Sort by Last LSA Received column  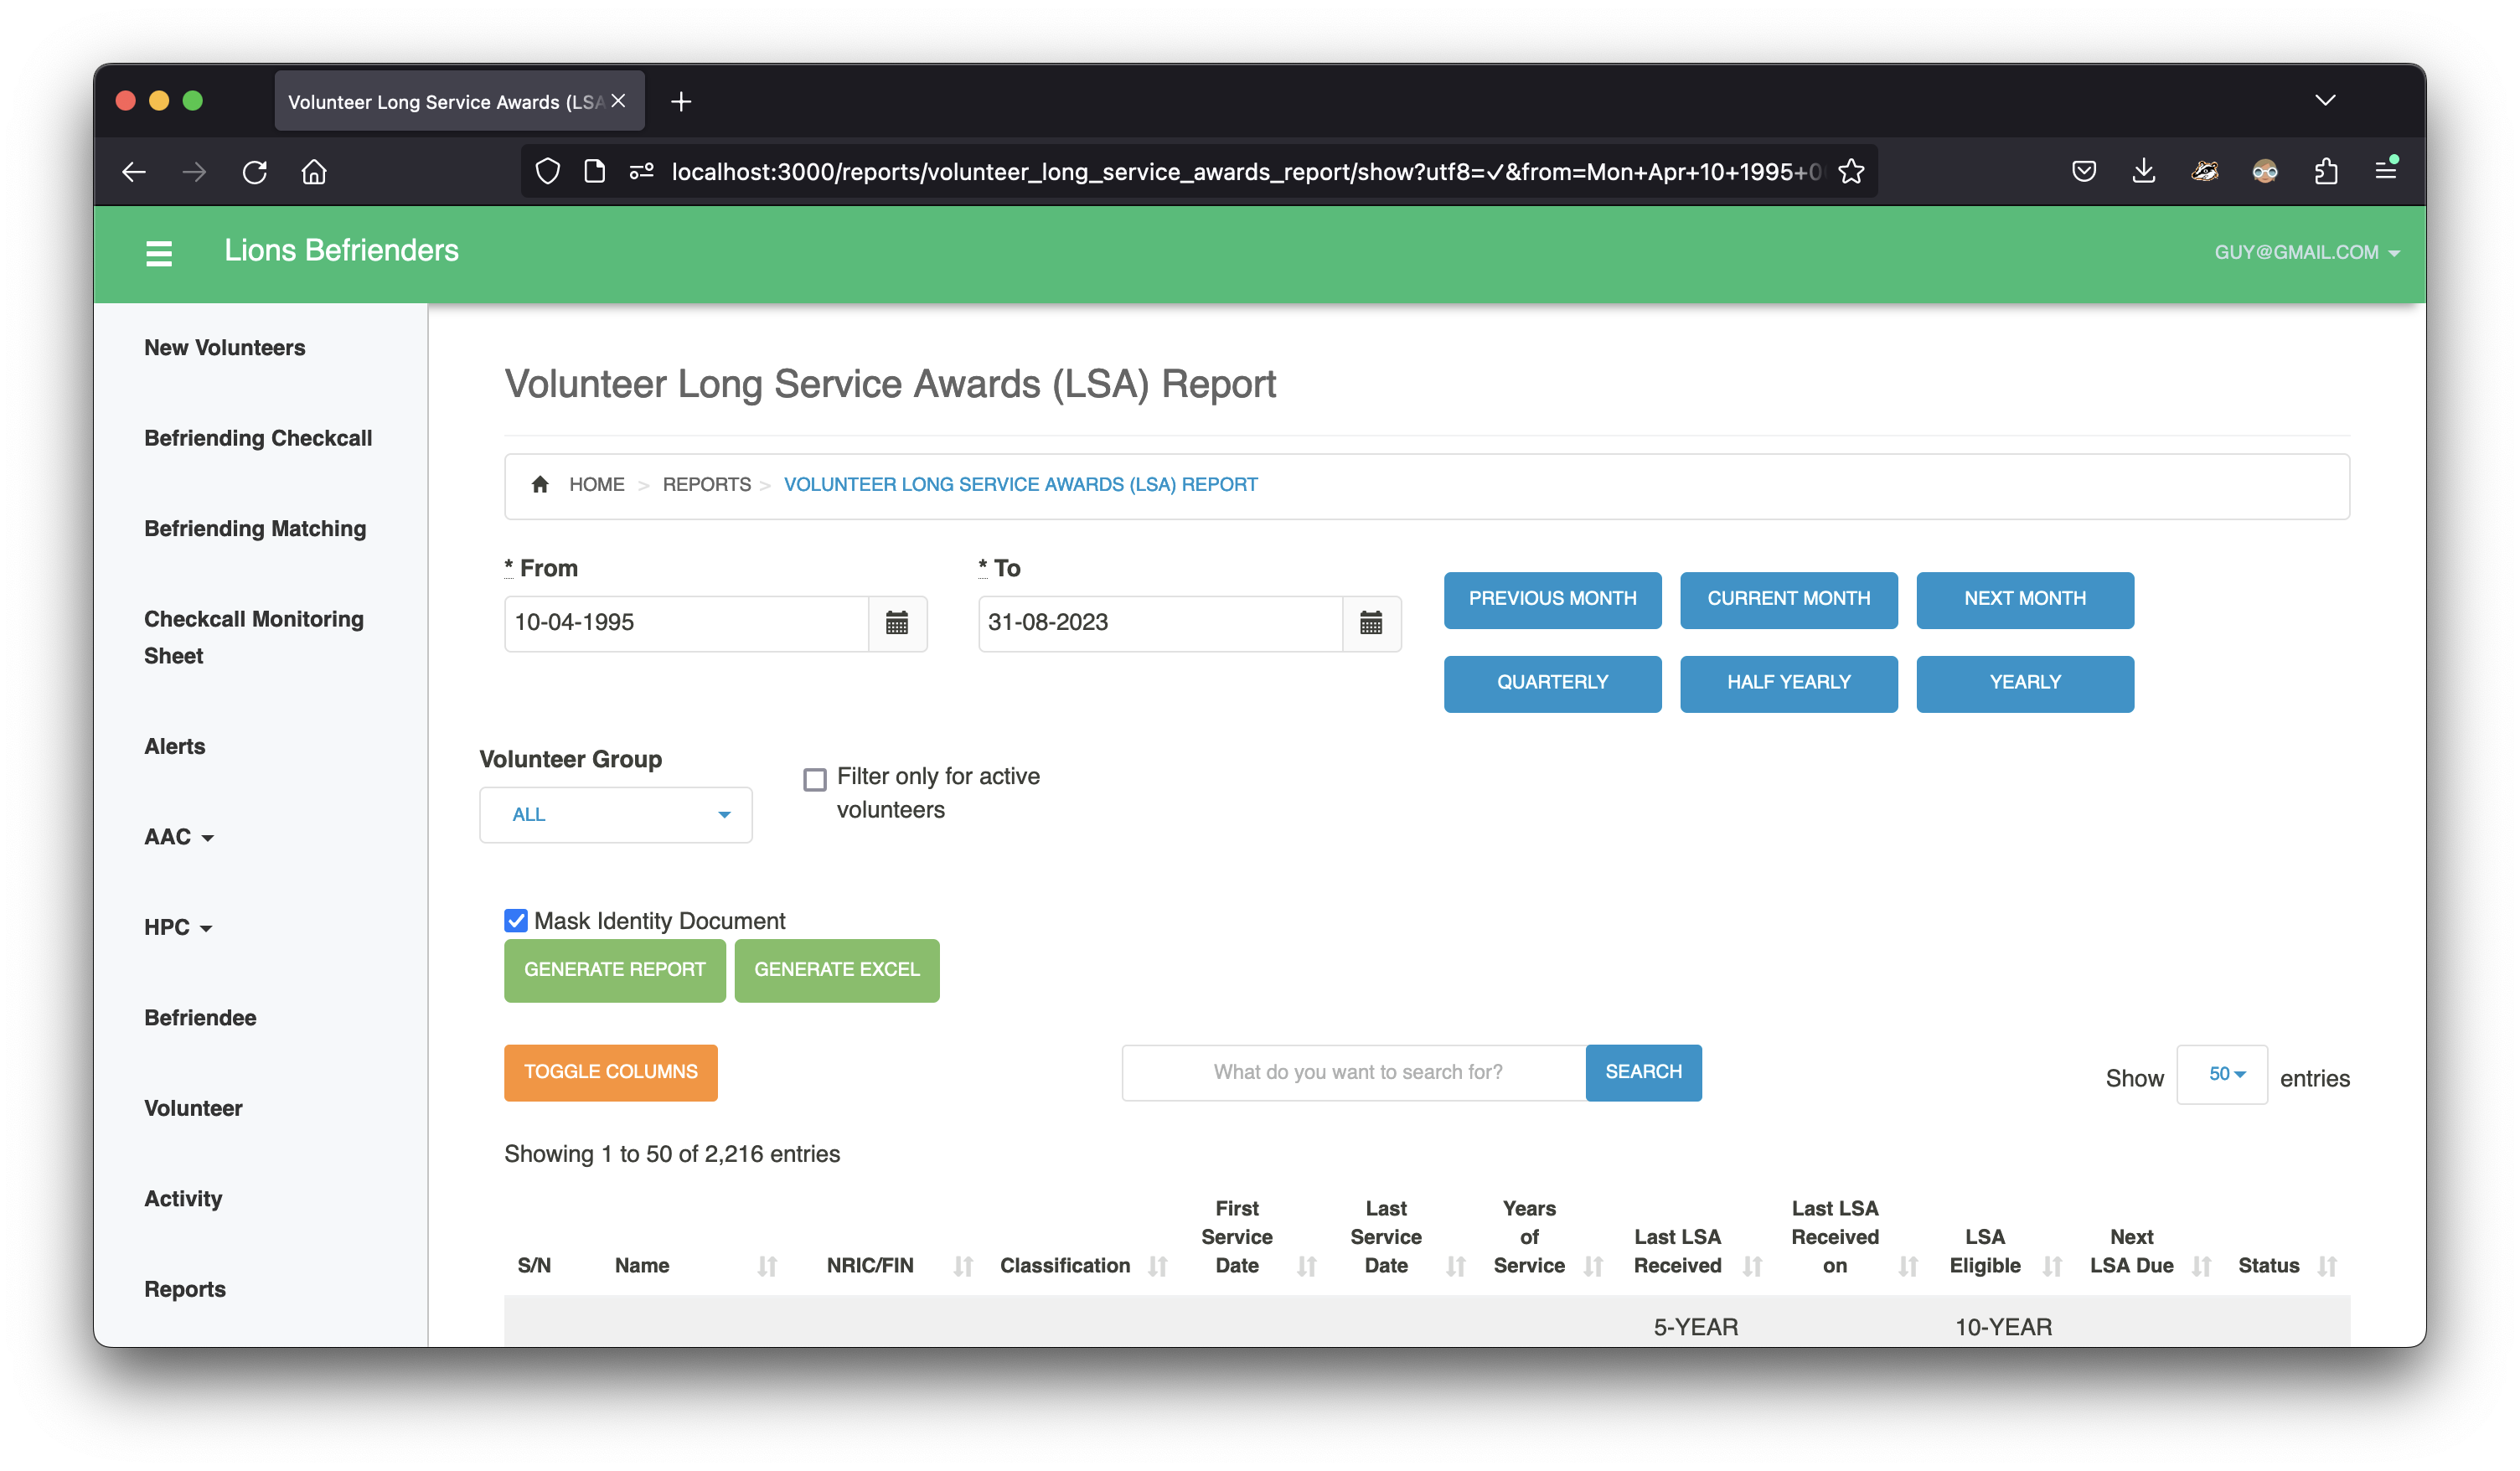coord(1752,1266)
